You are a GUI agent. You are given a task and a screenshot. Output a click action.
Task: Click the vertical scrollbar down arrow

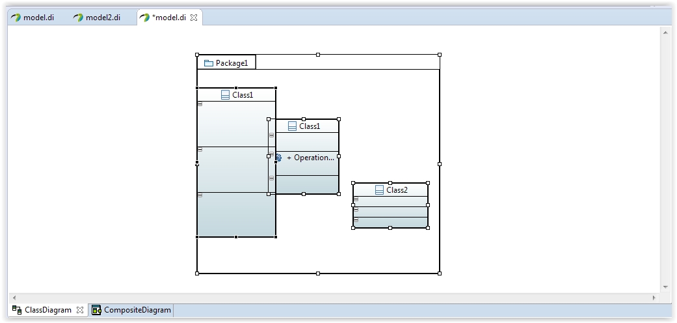[665, 287]
